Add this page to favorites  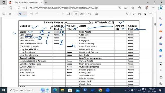[x=125, y=8]
